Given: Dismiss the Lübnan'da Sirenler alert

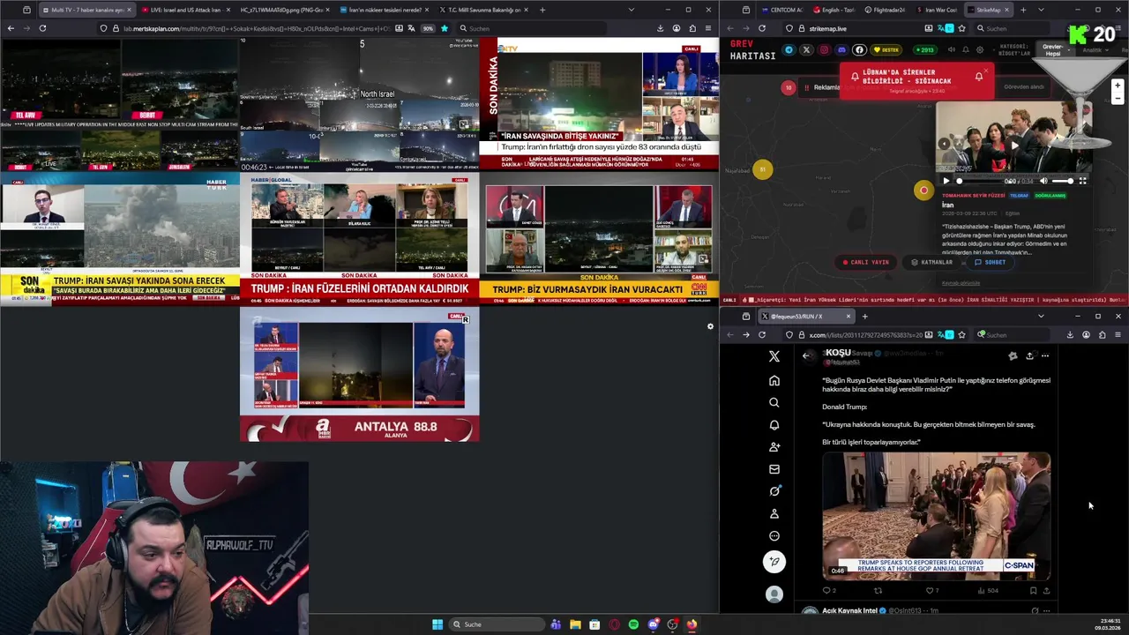Looking at the screenshot, I should [x=985, y=70].
